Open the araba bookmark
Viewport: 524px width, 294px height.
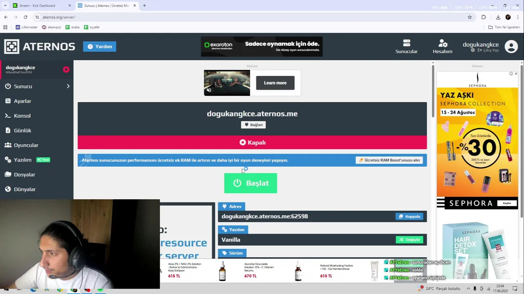pyautogui.click(x=72, y=27)
